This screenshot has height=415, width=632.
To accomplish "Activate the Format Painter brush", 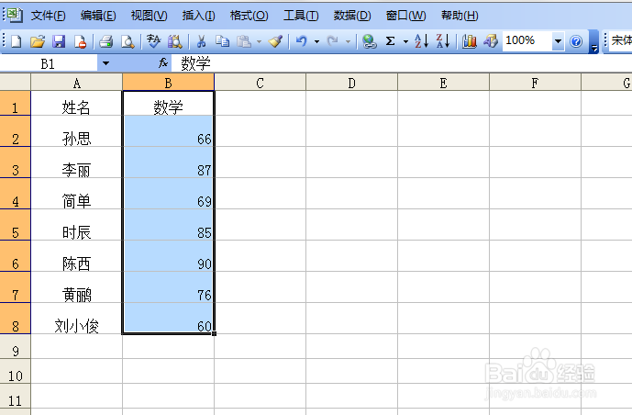I will (276, 41).
